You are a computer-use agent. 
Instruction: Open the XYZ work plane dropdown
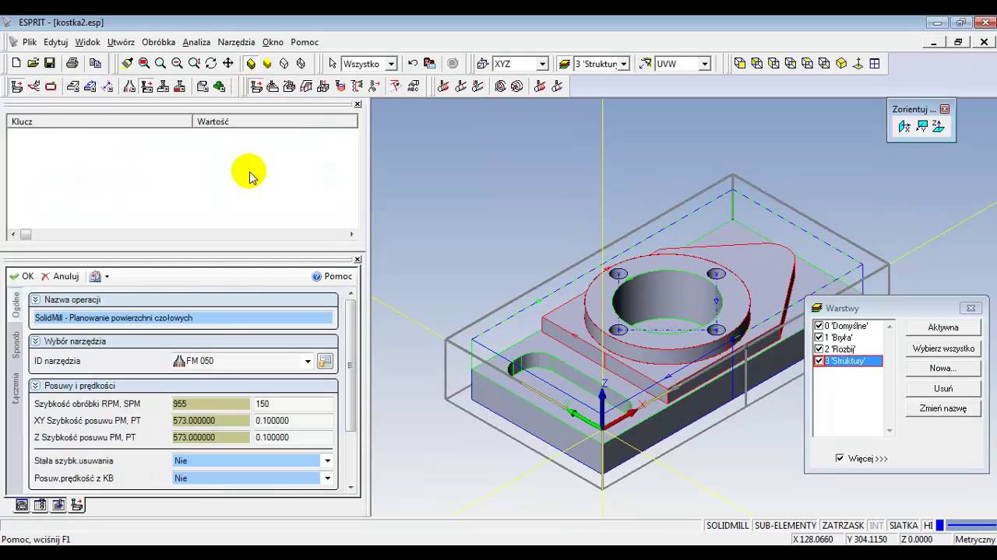543,64
